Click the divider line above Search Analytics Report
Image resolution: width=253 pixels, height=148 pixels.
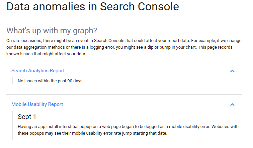click(124, 61)
